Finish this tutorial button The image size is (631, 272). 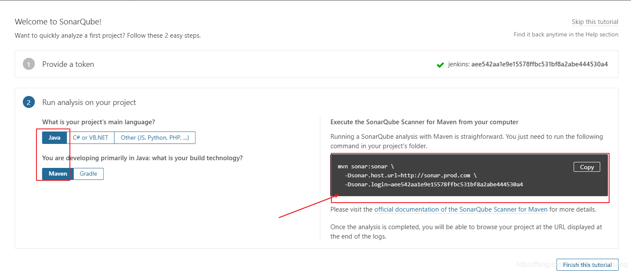587,265
